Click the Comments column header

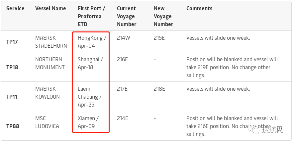[199, 9]
